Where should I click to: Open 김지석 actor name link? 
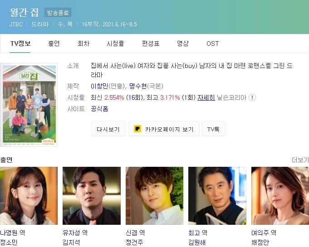(x=71, y=242)
